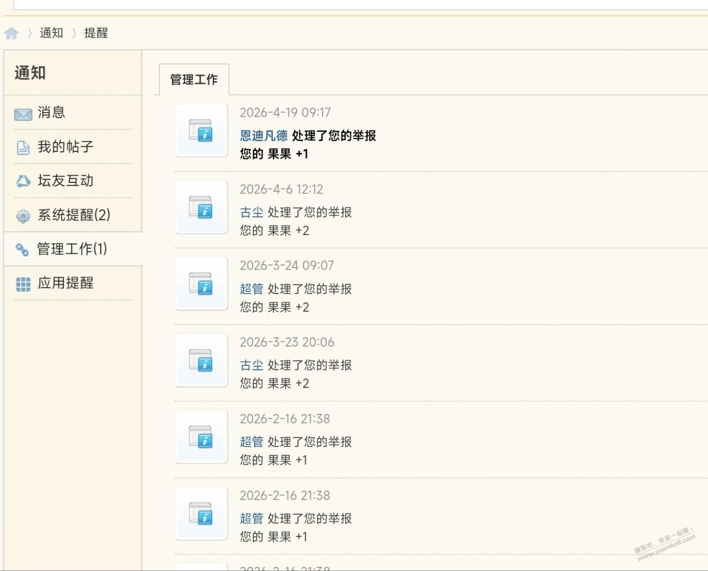Viewport: 708px width, 571px height.
Task: Click the 应用提醒 grid icon
Action: point(23,284)
